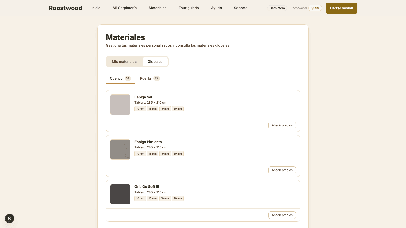Click the 19 mm chip on Gris Gu Soft III
406x228 pixels.
tap(165, 199)
